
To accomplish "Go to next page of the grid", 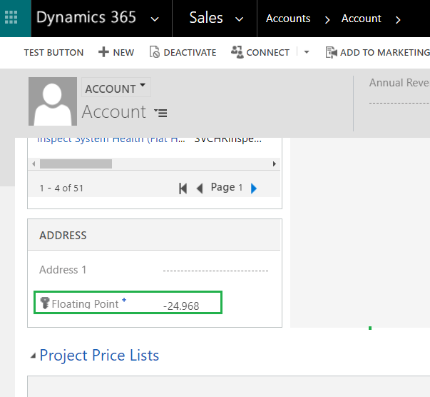I will coord(254,189).
